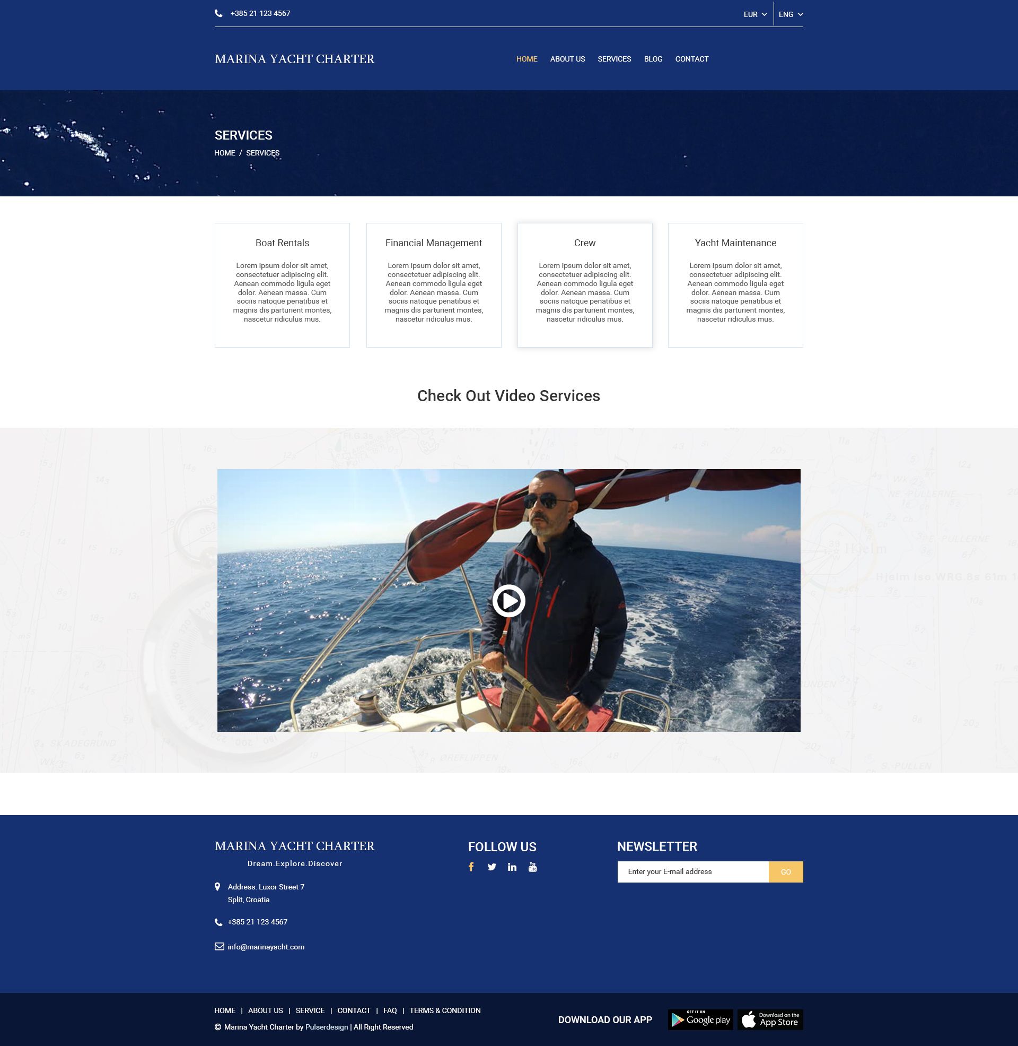This screenshot has height=1046, width=1018.
Task: Go to the Blog menu item
Action: click(653, 59)
